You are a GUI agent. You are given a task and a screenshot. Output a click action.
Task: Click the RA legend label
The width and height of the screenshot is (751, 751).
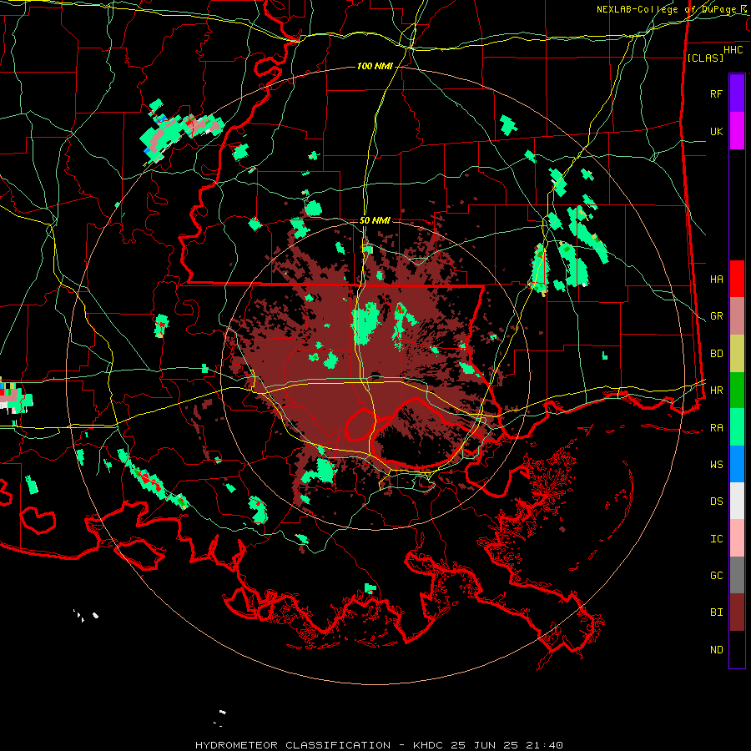pos(716,428)
